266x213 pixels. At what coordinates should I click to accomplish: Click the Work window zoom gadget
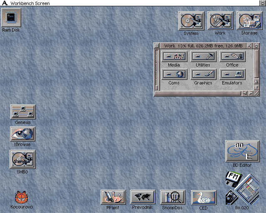coord(249,46)
